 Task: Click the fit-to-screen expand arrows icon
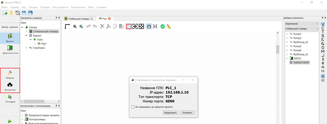coord(142,27)
